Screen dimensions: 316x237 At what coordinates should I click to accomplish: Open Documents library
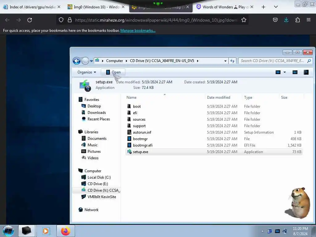tap(97, 139)
